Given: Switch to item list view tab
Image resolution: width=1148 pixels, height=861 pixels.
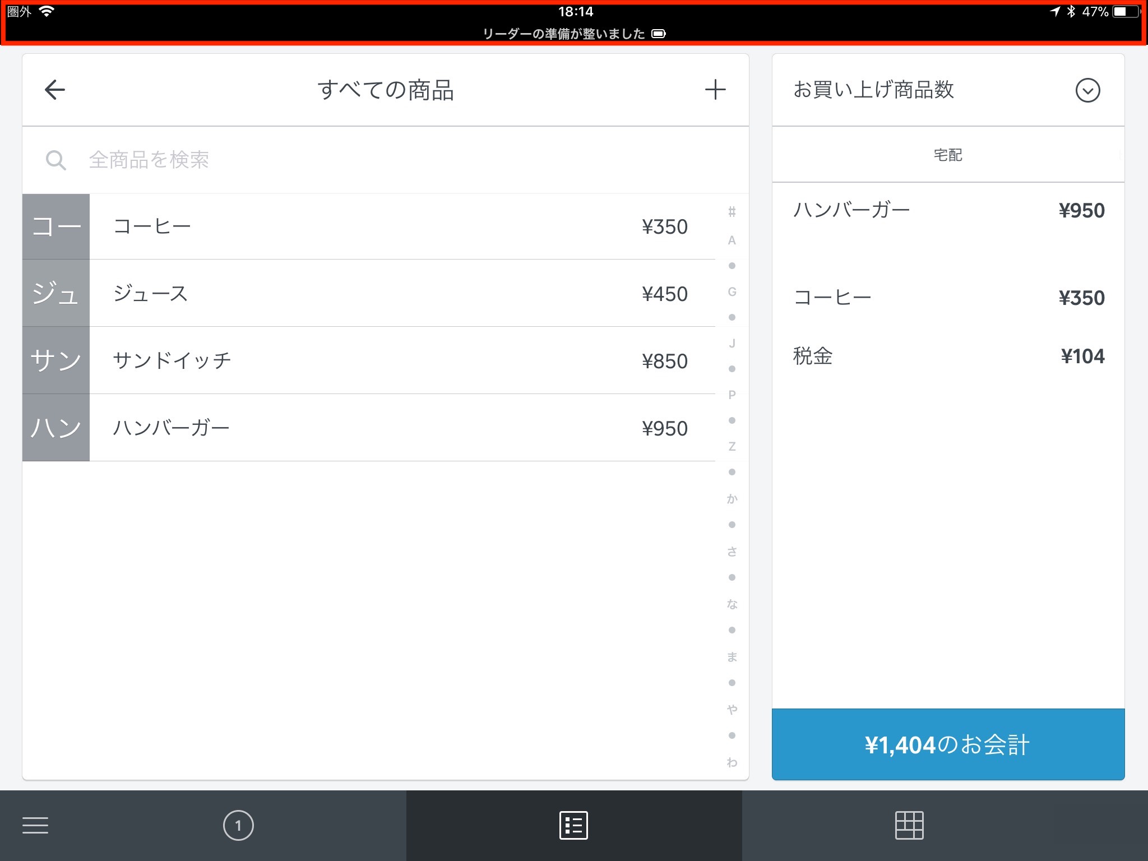Looking at the screenshot, I should pos(573,825).
